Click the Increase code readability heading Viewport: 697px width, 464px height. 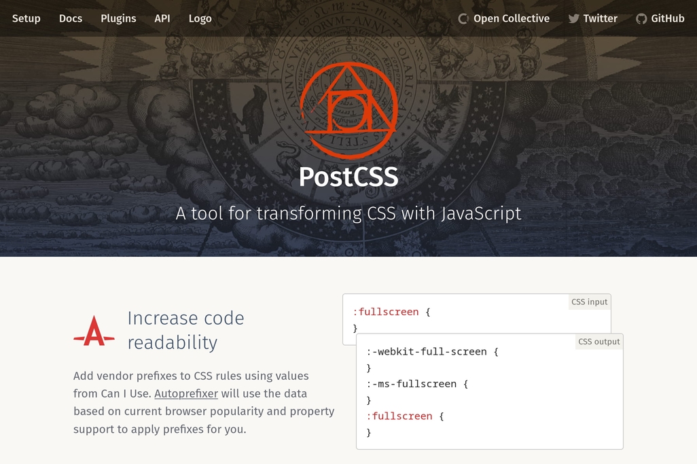[x=186, y=330]
